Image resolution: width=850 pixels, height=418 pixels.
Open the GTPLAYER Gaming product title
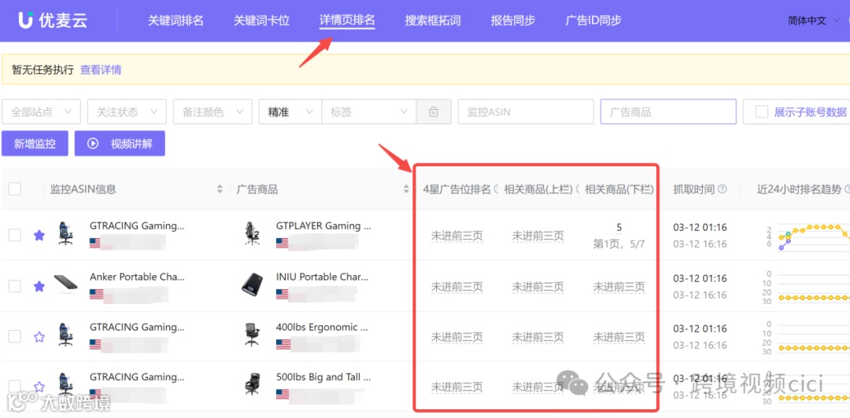[323, 225]
